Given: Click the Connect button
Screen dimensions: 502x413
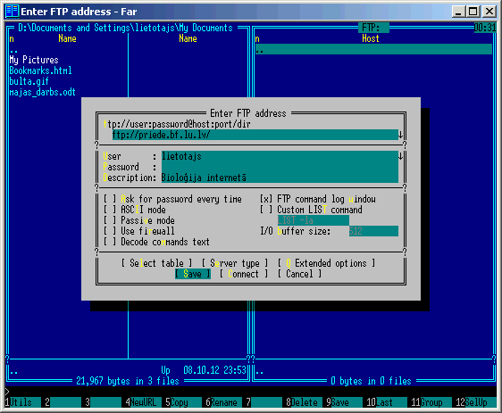Looking at the screenshot, I should click(244, 274).
